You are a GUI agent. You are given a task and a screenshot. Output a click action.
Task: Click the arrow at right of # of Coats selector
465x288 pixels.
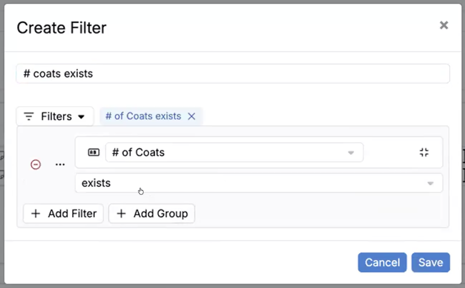click(x=351, y=153)
